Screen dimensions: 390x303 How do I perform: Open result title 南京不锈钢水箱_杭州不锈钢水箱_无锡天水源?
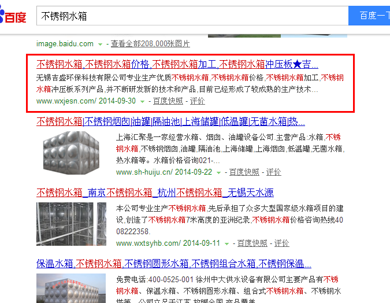pyautogui.click(x=155, y=193)
